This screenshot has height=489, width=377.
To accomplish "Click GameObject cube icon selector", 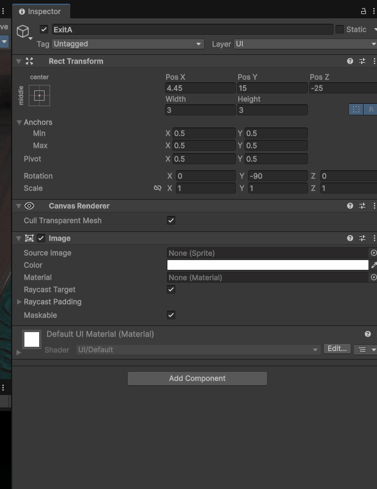I will (23, 31).
